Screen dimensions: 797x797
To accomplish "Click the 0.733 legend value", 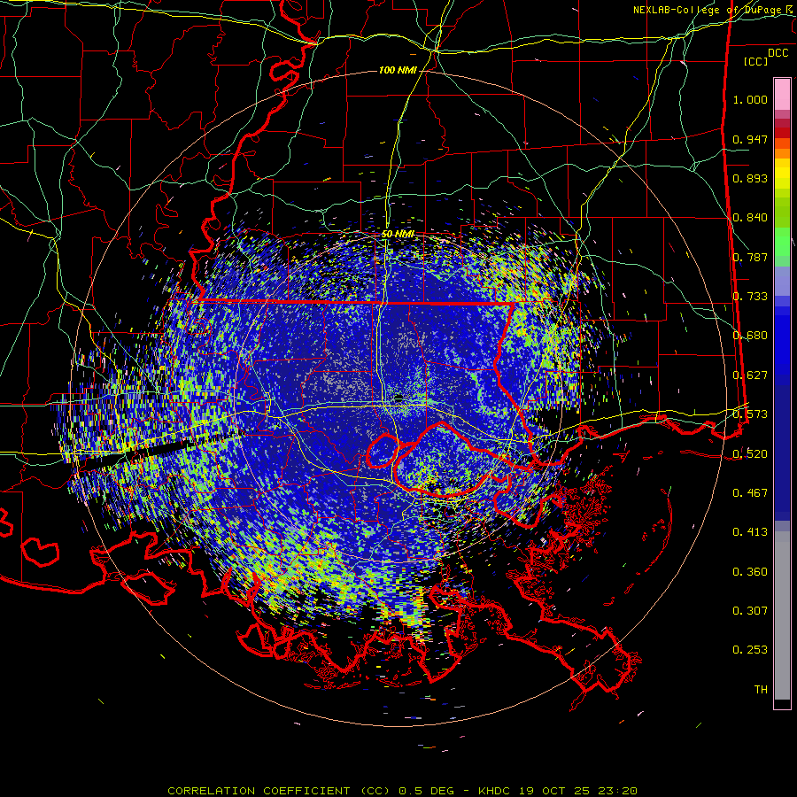I will (750, 297).
